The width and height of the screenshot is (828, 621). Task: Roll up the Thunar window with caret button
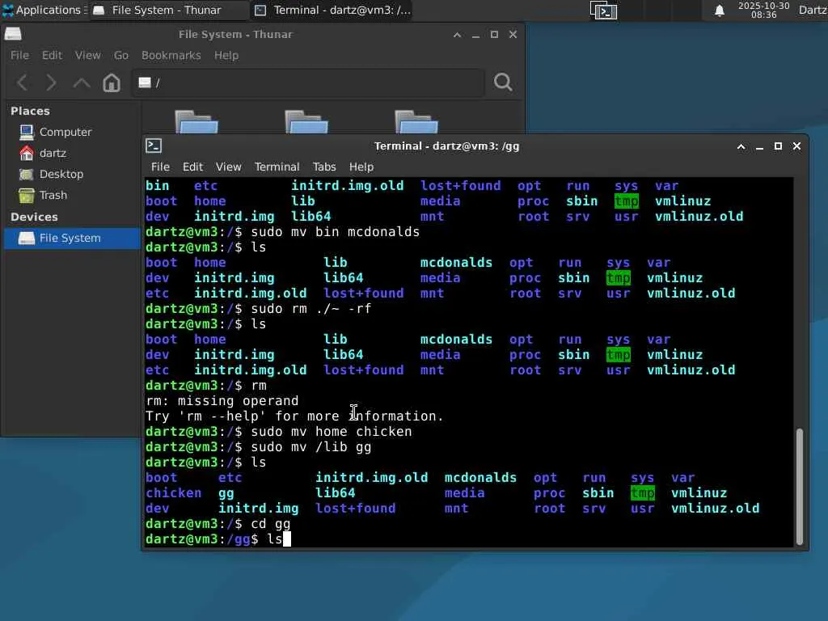pyautogui.click(x=458, y=35)
